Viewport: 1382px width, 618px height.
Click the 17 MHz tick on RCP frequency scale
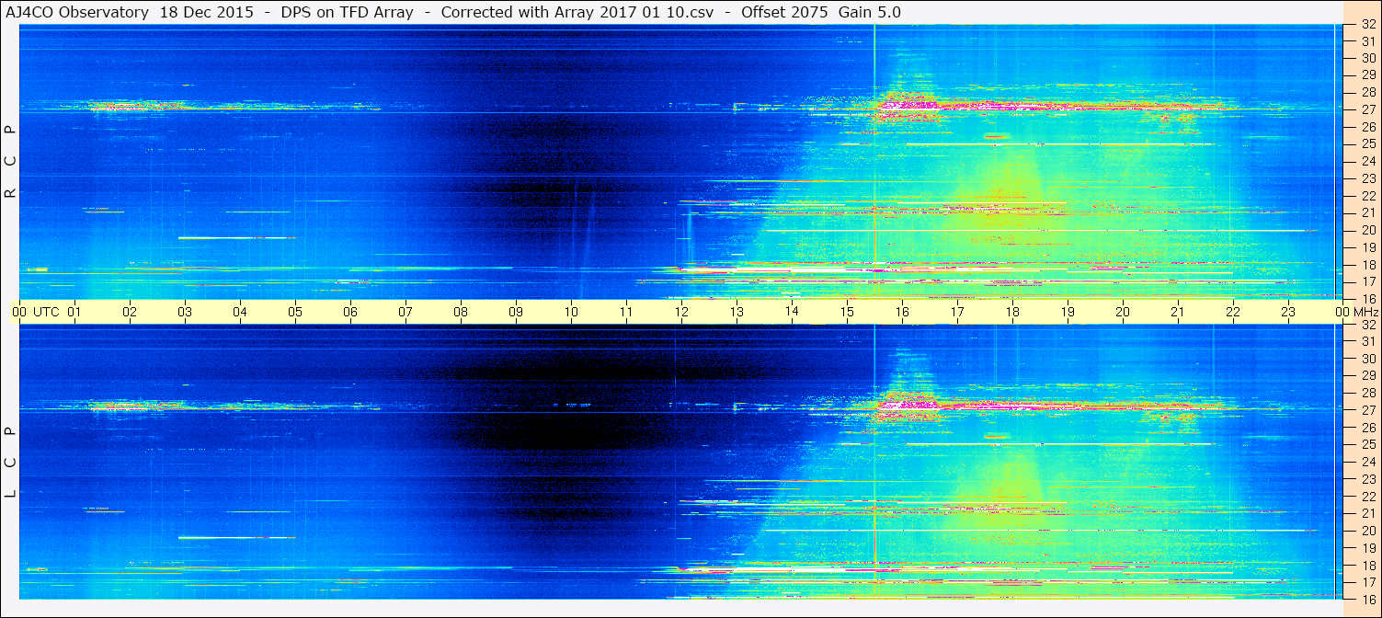[x=1367, y=281]
